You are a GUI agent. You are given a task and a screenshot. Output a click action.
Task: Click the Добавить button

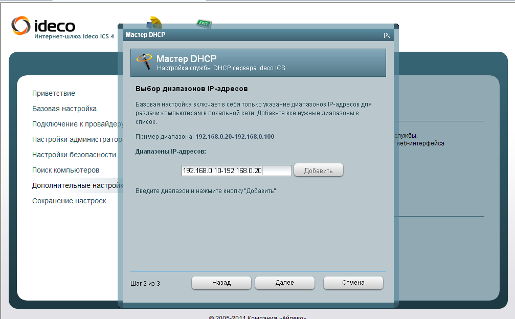click(x=318, y=171)
